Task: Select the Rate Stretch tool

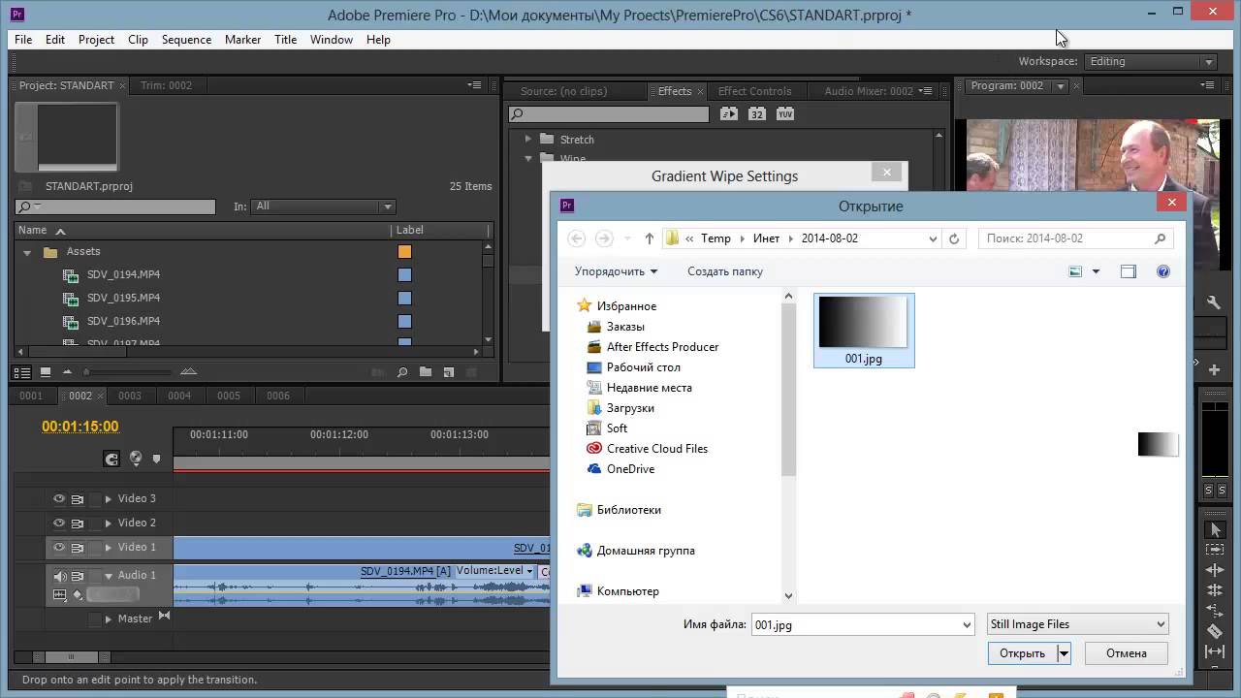Action: [1214, 611]
